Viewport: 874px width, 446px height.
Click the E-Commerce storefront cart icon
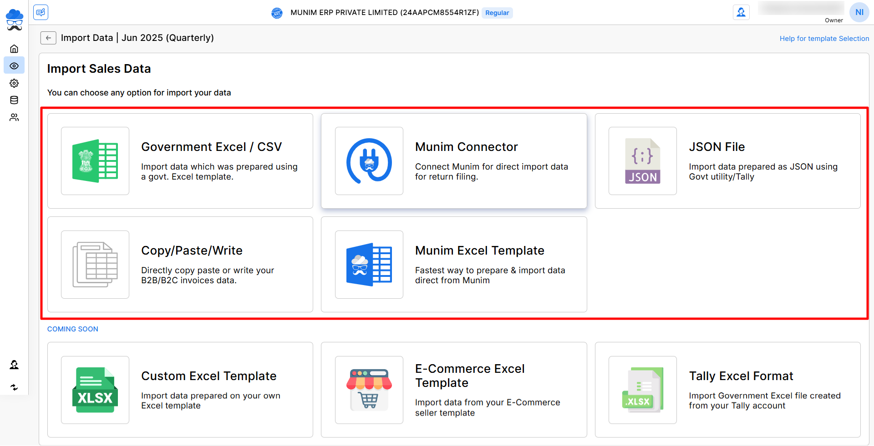[369, 390]
